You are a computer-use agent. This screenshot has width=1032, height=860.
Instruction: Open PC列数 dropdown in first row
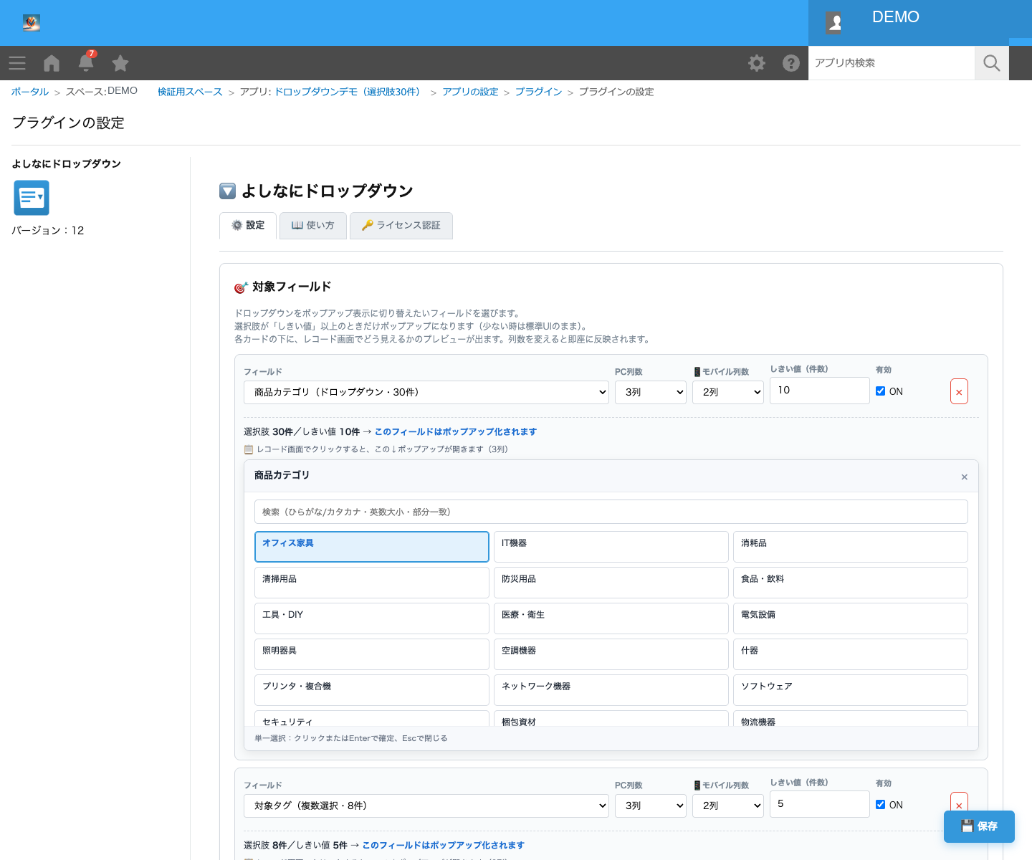tap(651, 392)
